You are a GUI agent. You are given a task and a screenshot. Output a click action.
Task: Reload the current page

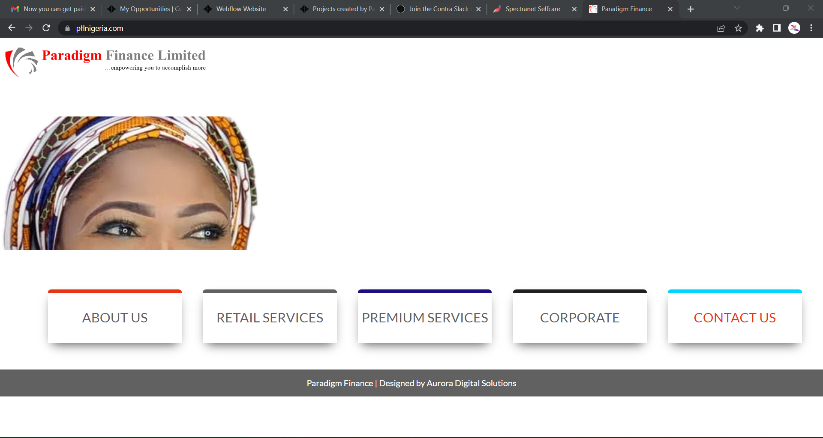click(46, 28)
